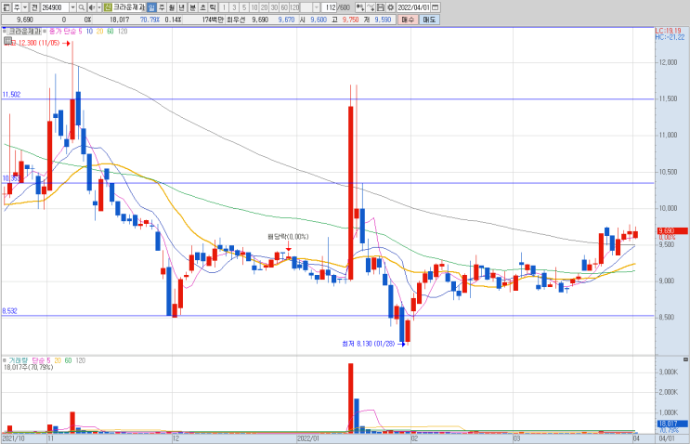
Task: Click the 70.79% volume ratio value
Action: pos(150,20)
